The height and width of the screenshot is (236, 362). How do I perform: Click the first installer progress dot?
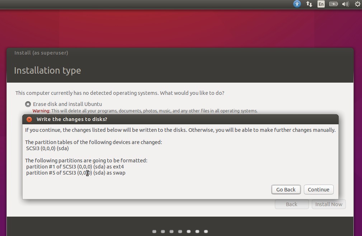tap(154, 231)
